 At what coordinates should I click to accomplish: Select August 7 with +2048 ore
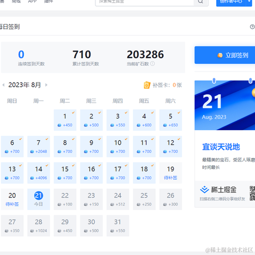(x=39, y=146)
